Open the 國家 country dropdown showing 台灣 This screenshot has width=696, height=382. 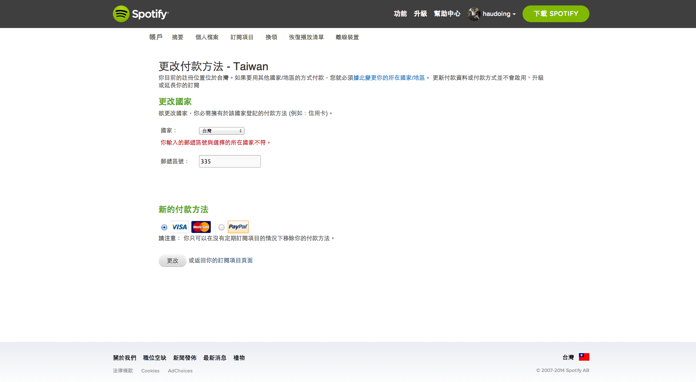click(222, 131)
